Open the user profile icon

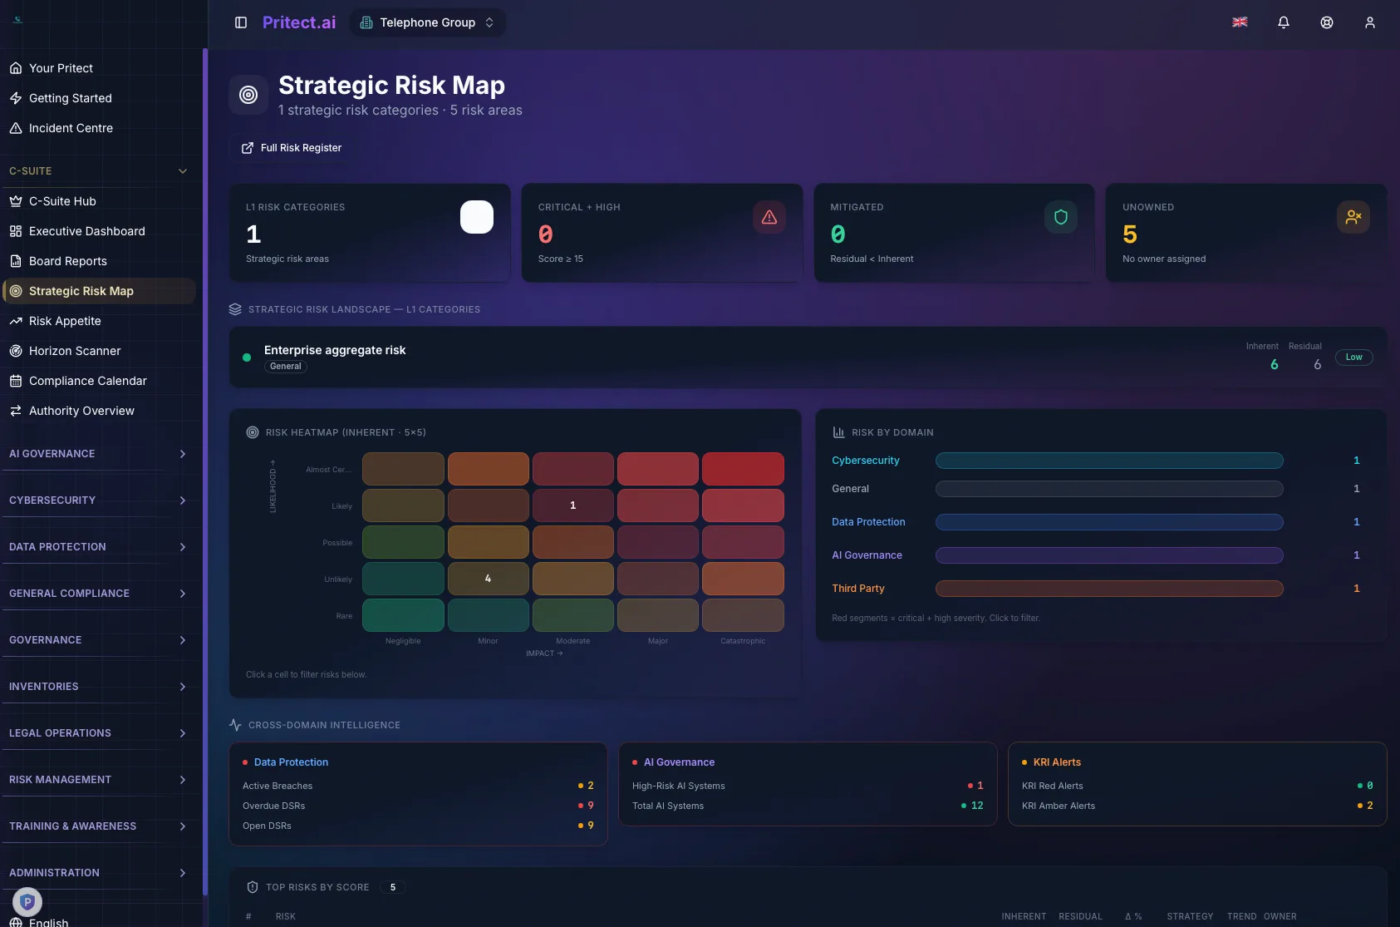[x=1370, y=22]
